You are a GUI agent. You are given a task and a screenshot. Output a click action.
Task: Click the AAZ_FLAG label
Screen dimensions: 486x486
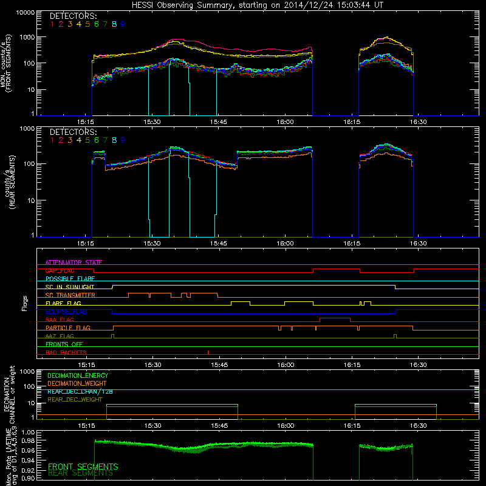coord(60,336)
